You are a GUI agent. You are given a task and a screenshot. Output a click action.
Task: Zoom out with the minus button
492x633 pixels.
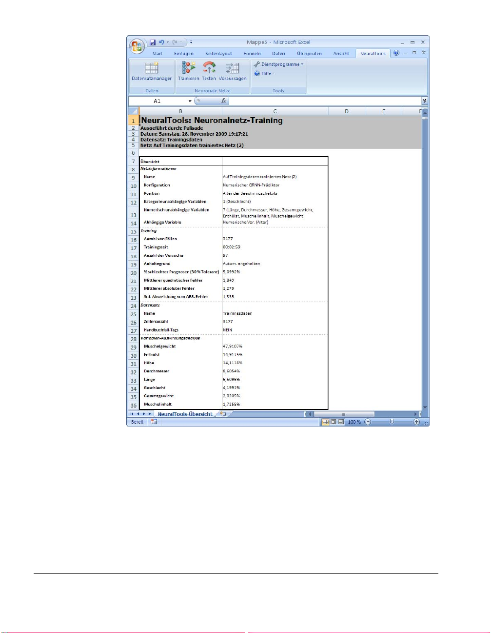pyautogui.click(x=368, y=422)
